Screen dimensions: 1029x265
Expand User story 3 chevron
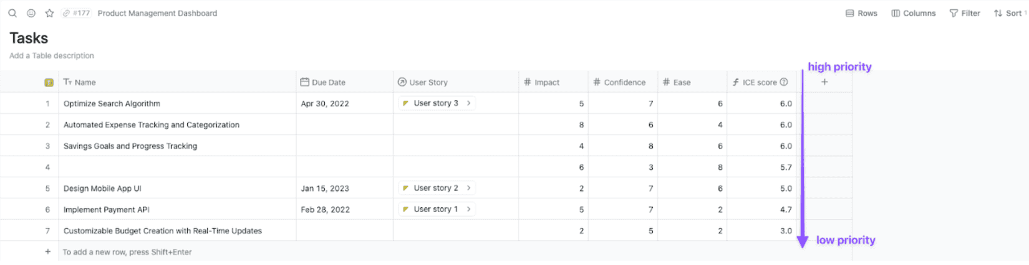[x=469, y=103]
